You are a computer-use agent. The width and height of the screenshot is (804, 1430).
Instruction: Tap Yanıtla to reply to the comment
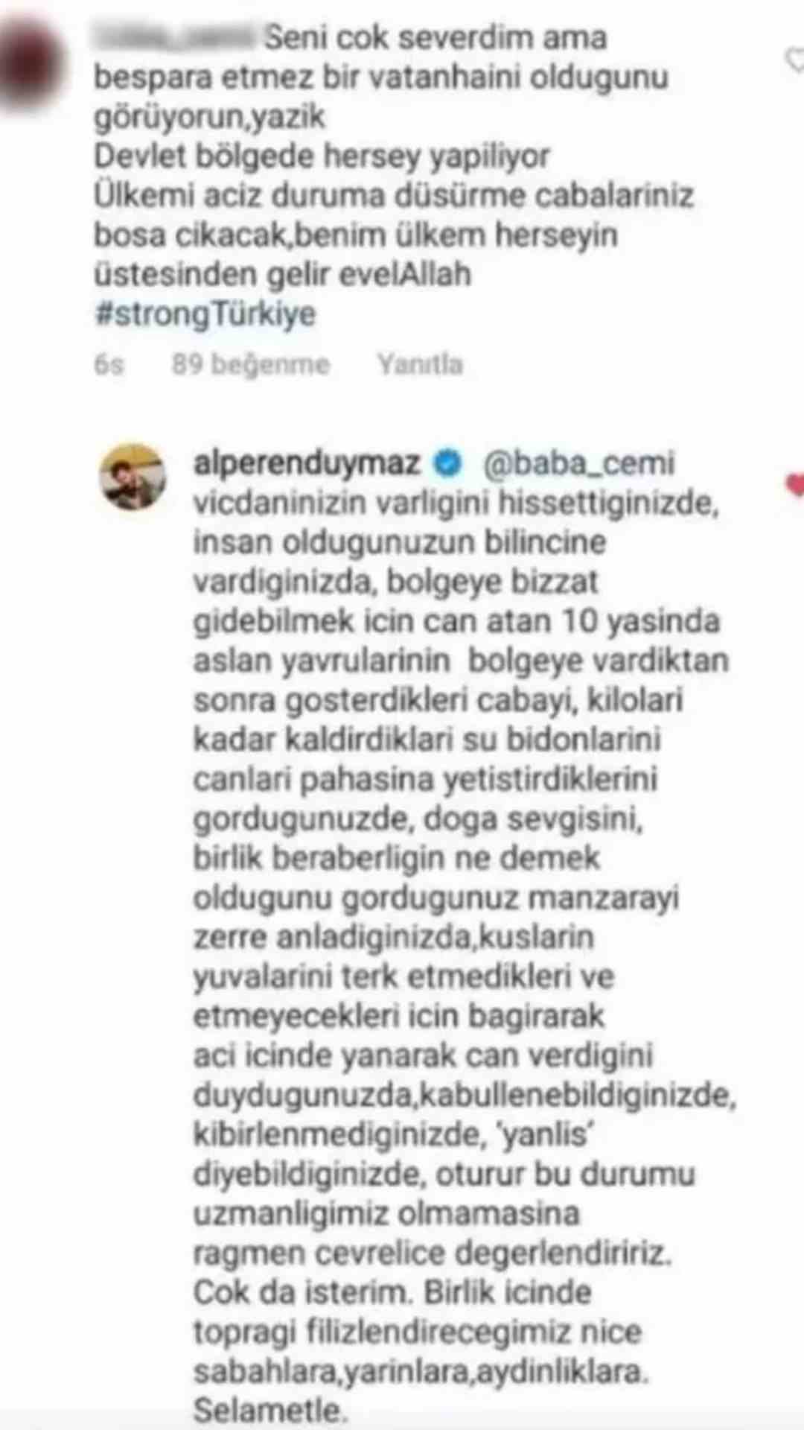(420, 364)
